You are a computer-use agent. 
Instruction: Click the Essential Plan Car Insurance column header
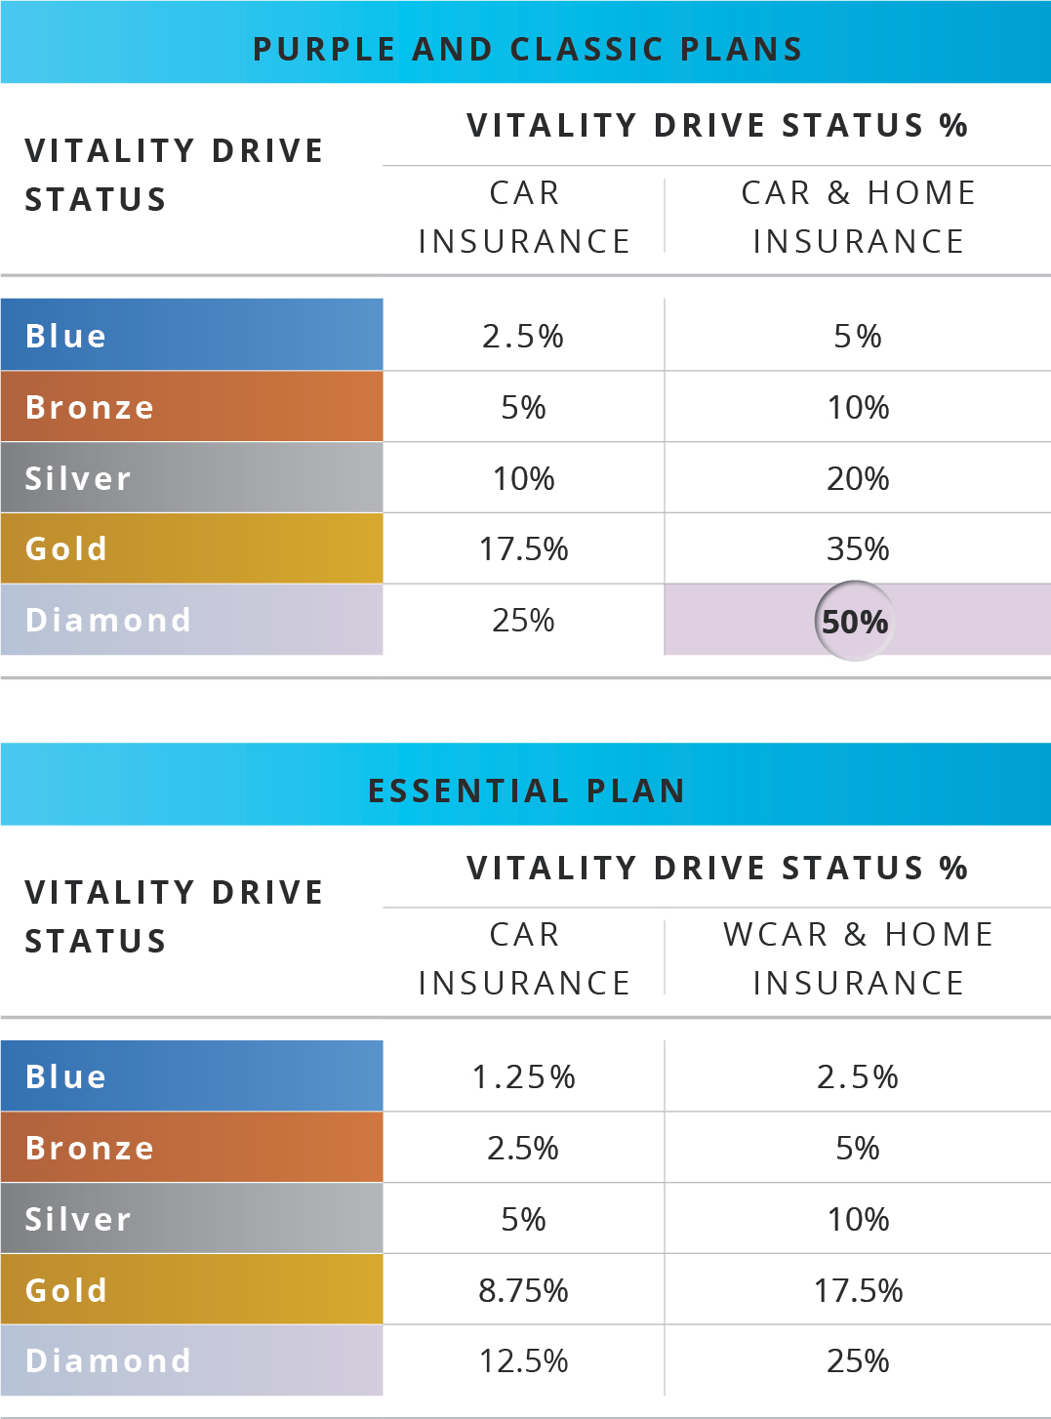point(524,958)
